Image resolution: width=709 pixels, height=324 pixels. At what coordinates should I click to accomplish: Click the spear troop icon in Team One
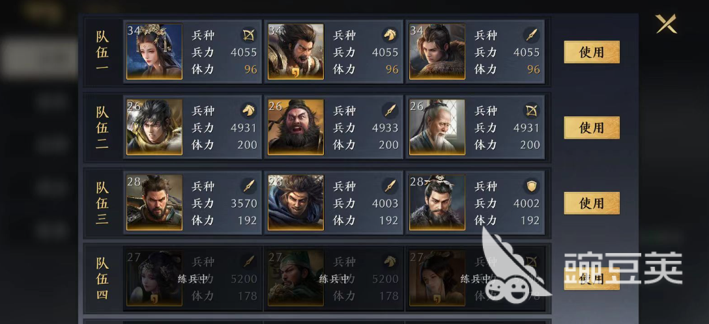pos(531,34)
